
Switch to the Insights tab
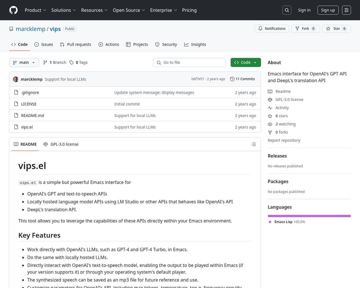tap(195, 45)
